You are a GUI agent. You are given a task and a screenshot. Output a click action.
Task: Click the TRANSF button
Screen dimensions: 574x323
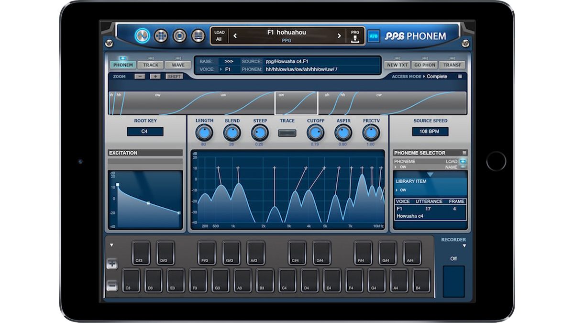(452, 65)
